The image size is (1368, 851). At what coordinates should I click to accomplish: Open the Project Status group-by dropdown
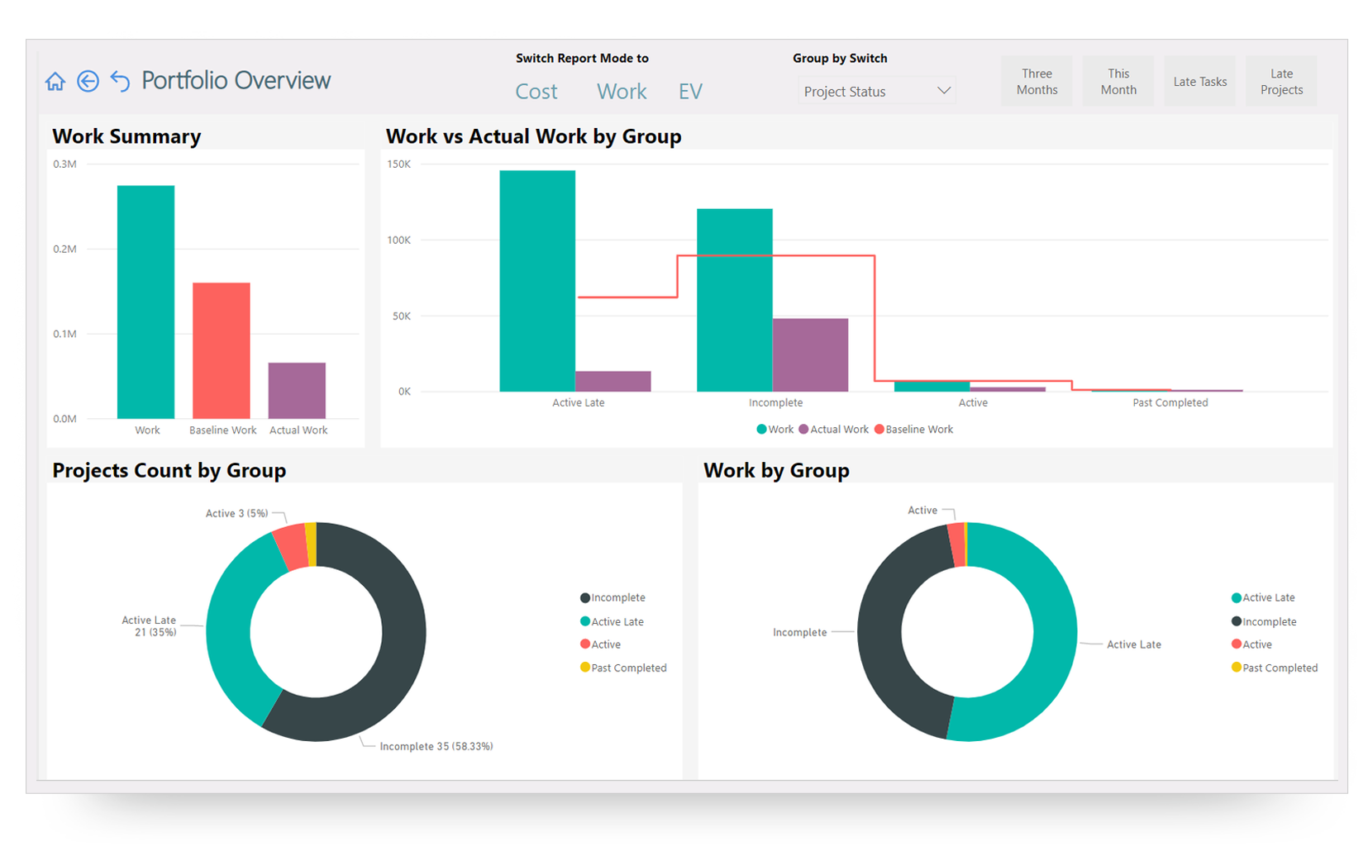(876, 91)
